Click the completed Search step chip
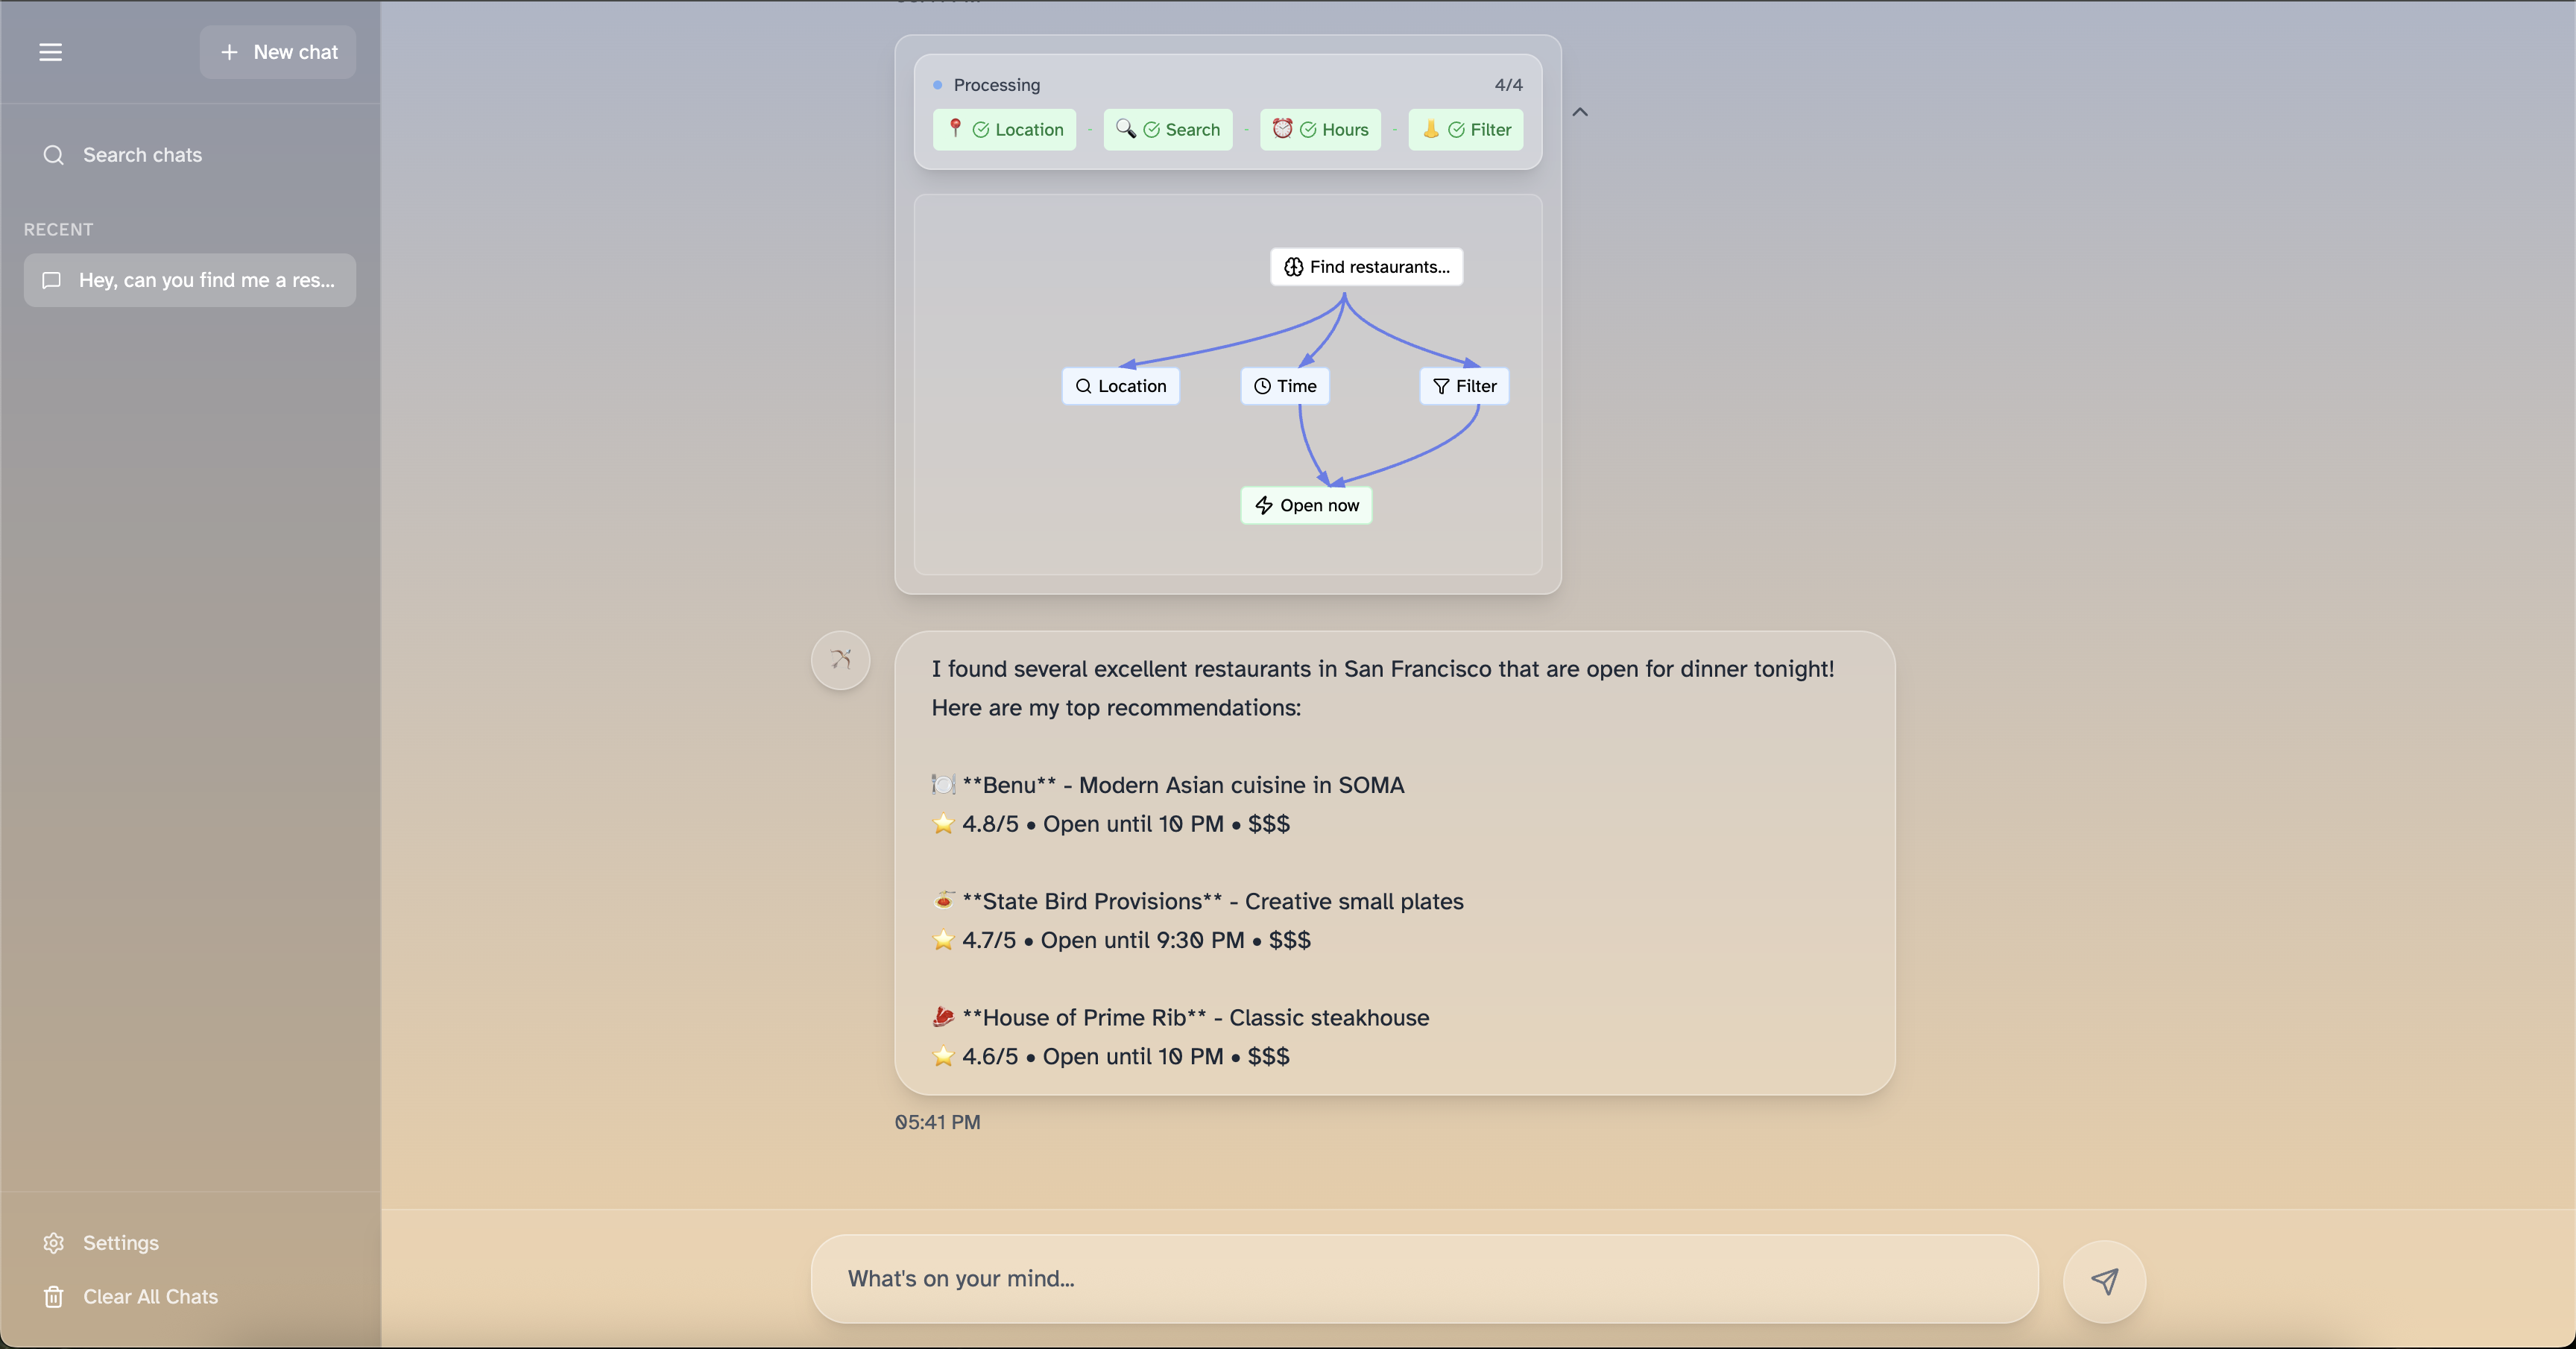Screen dimensions: 2576x1349 (1167, 130)
